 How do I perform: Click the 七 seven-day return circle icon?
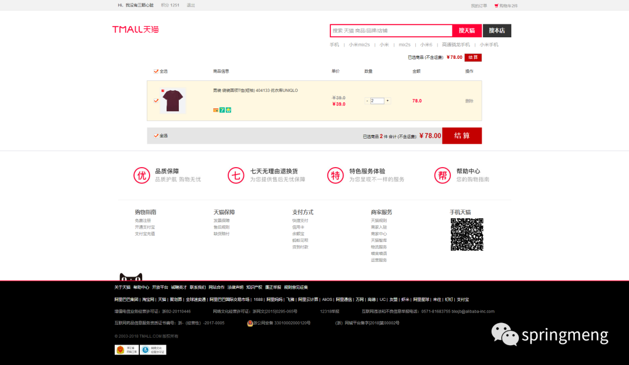(x=236, y=175)
